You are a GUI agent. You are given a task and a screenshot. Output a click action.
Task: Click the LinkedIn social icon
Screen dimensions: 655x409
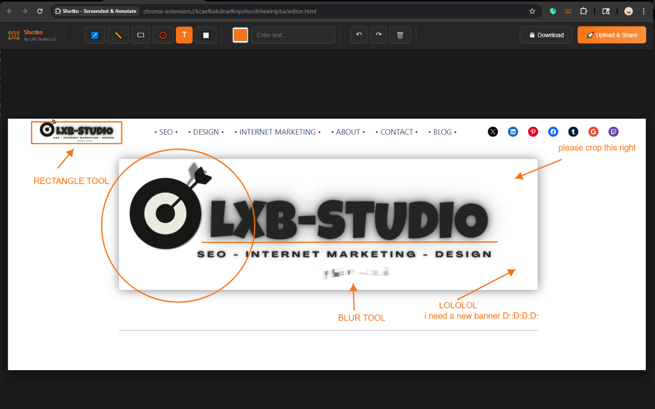[513, 132]
